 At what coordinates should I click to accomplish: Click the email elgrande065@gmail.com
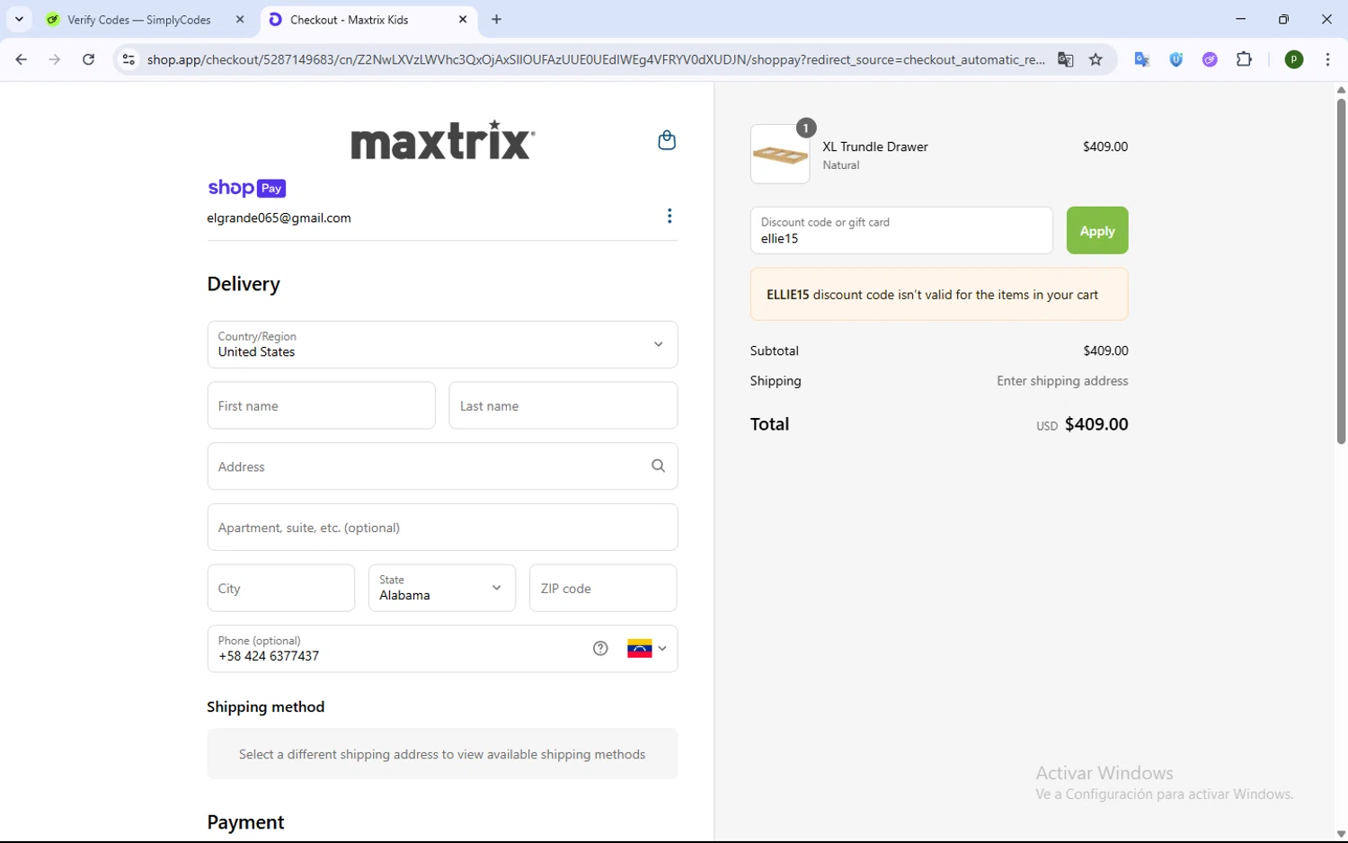279,217
